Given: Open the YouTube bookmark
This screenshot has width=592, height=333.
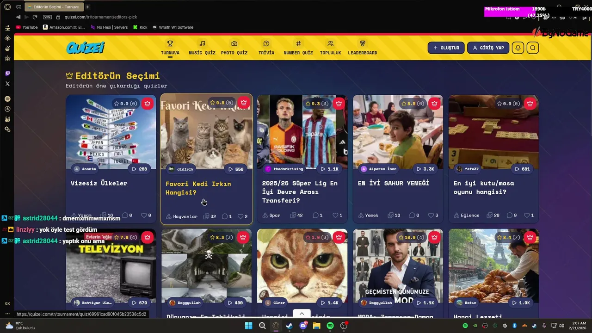Looking at the screenshot, I should point(27,27).
